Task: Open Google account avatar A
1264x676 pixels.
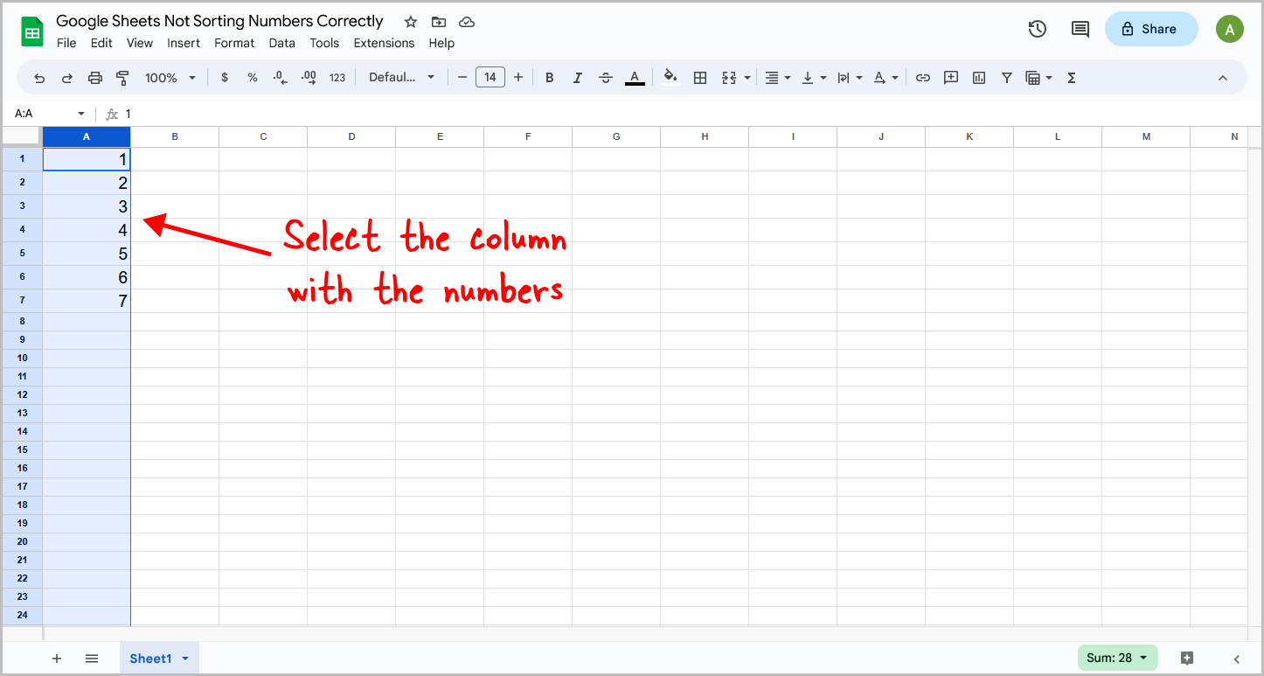Action: 1230,29
